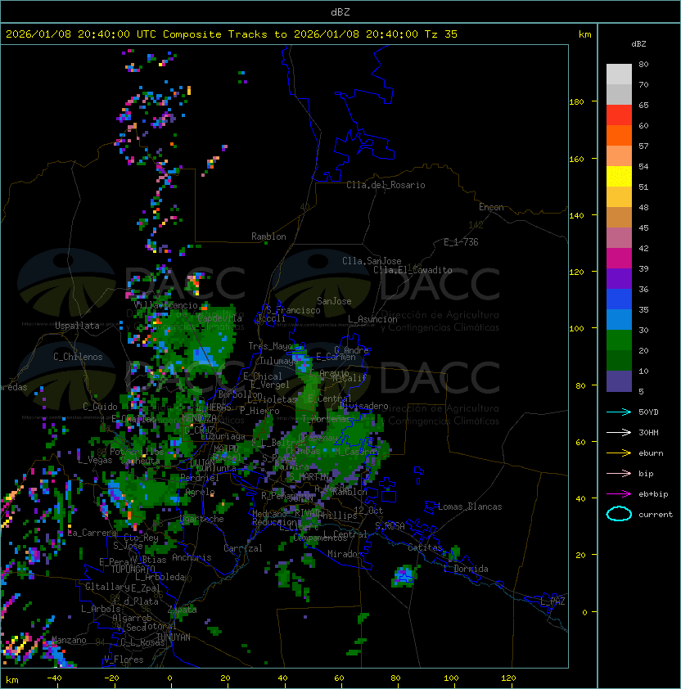Click the yellow 51-54 dBZ swatch
Image resolution: width=681 pixels, height=689 pixels.
[619, 177]
